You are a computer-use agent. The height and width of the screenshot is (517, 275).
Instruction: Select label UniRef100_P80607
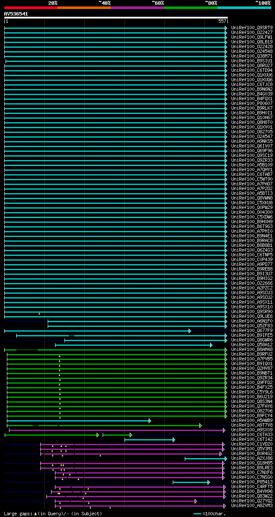click(252, 103)
